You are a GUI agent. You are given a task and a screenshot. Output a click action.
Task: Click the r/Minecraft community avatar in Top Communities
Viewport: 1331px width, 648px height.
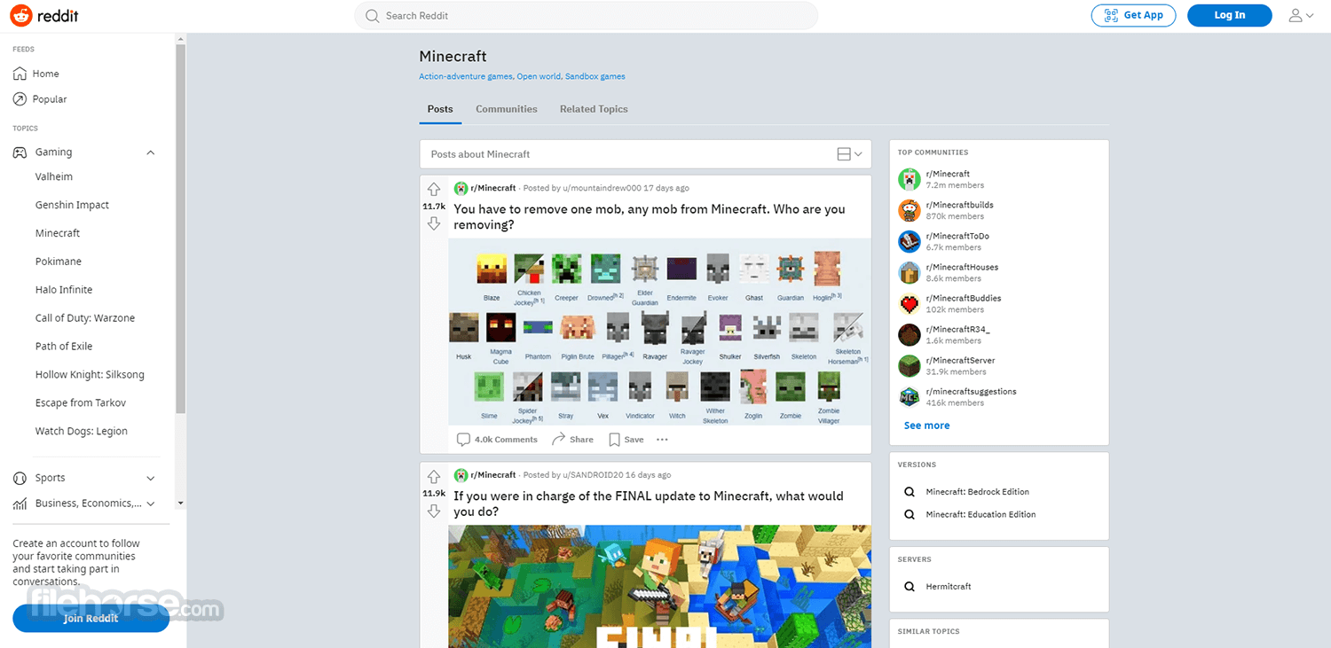[x=910, y=179]
